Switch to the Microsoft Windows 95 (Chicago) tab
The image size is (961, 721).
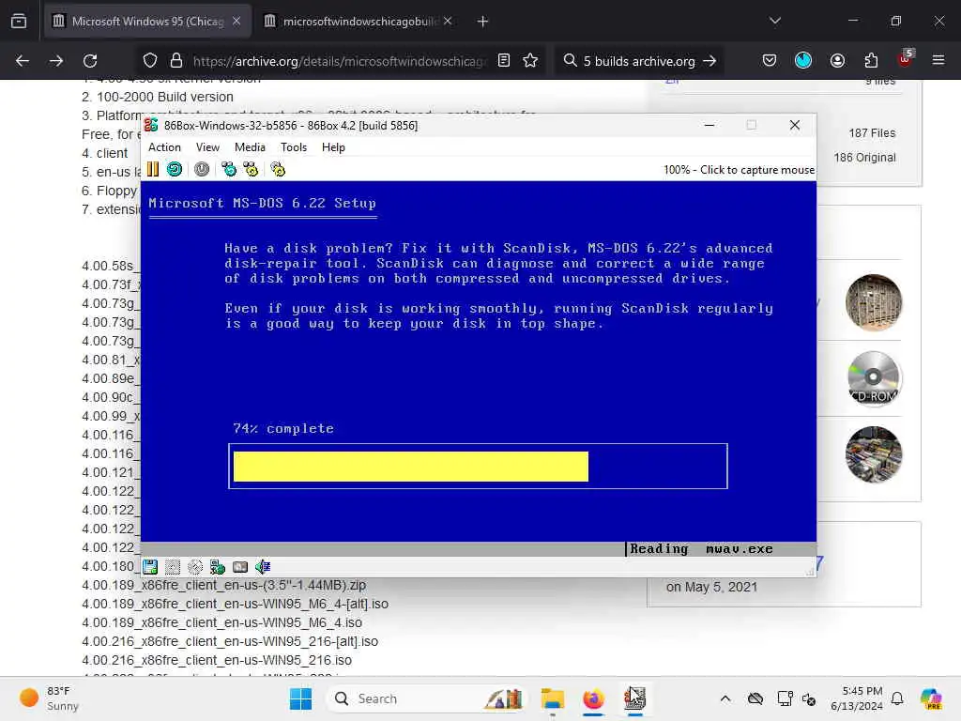(x=147, y=22)
